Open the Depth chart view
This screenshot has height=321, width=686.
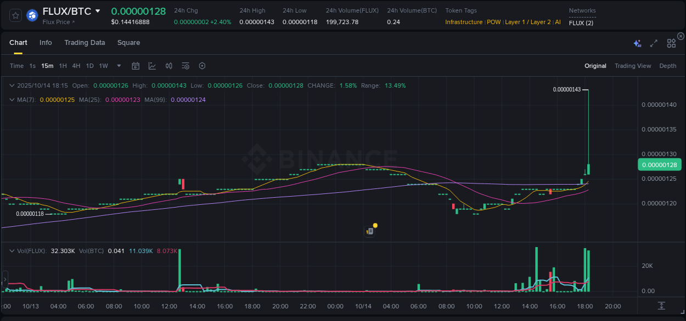668,66
